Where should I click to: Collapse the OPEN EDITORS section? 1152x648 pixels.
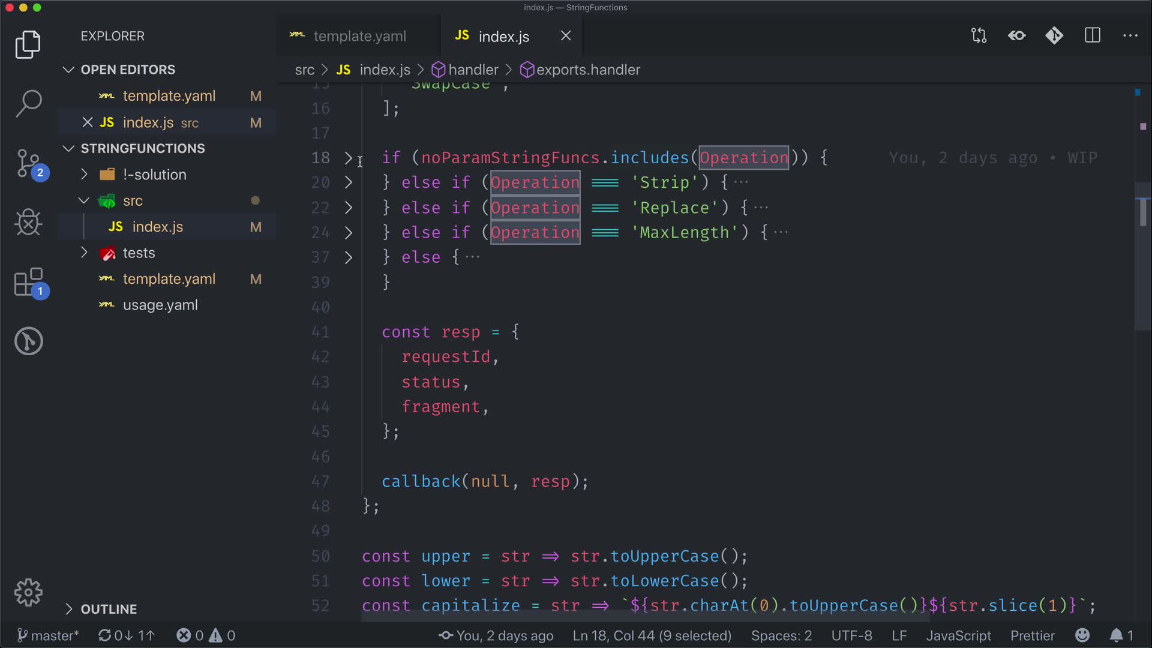click(x=68, y=70)
